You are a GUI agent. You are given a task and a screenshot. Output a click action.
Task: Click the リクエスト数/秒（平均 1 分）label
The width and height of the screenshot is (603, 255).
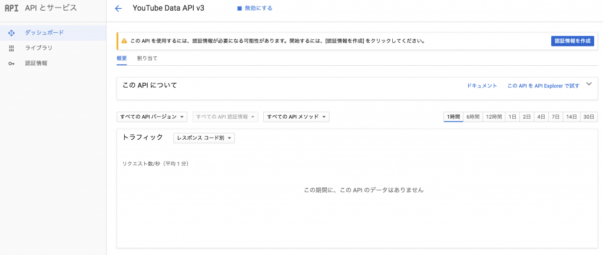click(155, 163)
